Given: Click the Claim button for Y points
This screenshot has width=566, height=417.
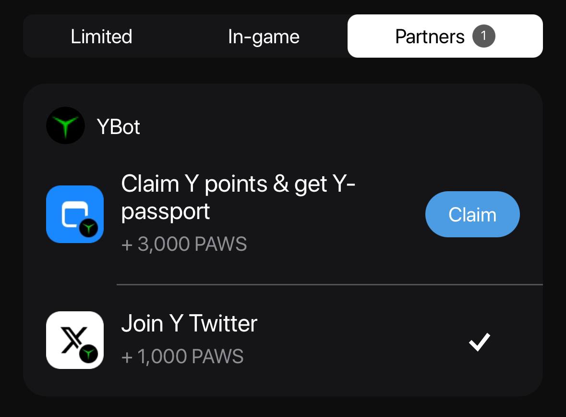Looking at the screenshot, I should pyautogui.click(x=472, y=214).
